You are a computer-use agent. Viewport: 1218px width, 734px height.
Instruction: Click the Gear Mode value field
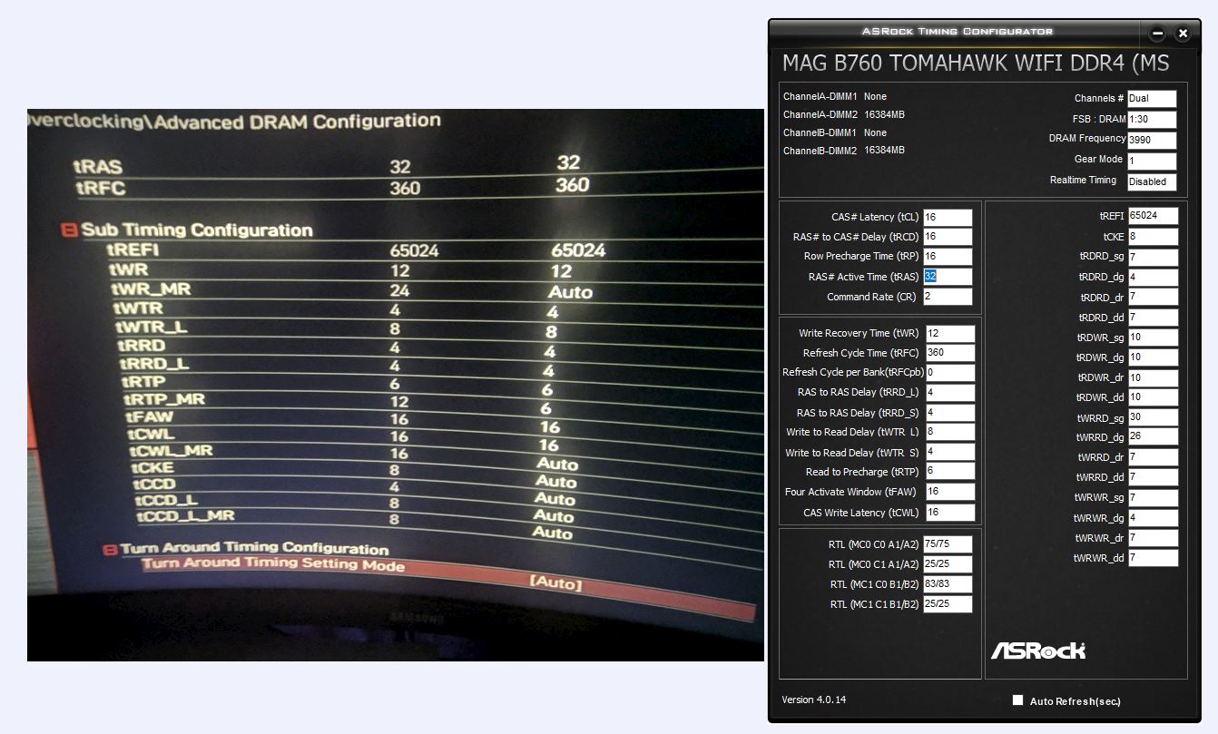point(1152,161)
